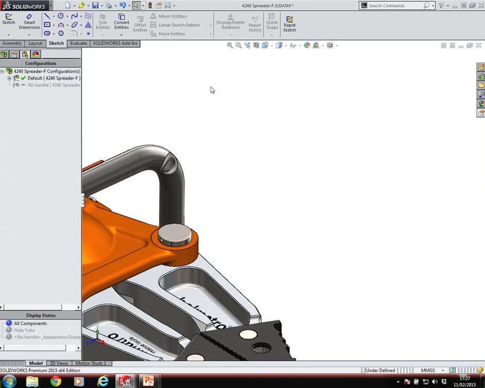This screenshot has height=388, width=485.
Task: Select the All Components display state
Action: 29,323
